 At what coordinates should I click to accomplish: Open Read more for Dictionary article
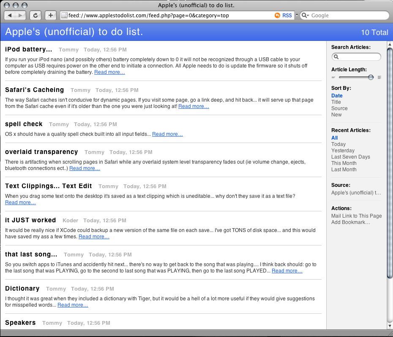(73, 305)
